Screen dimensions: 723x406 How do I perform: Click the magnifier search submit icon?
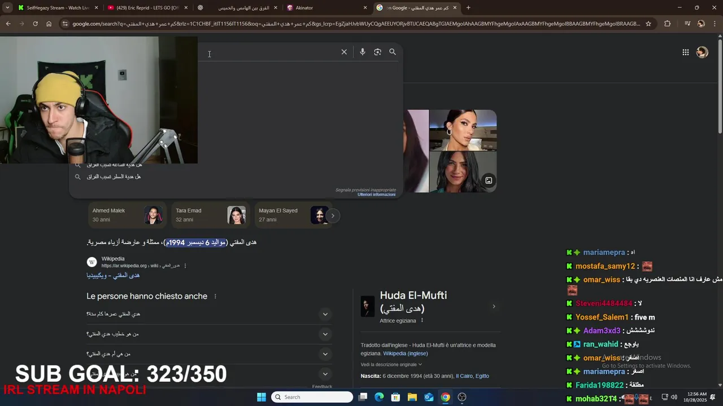pyautogui.click(x=393, y=52)
